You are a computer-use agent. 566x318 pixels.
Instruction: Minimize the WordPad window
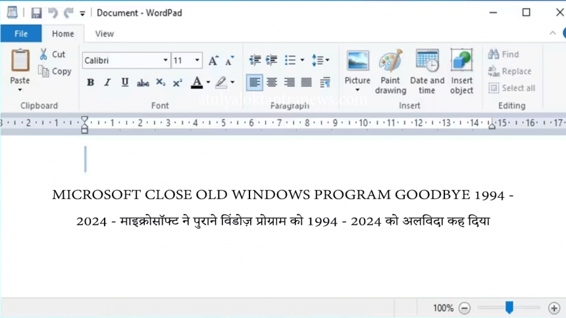(x=493, y=12)
